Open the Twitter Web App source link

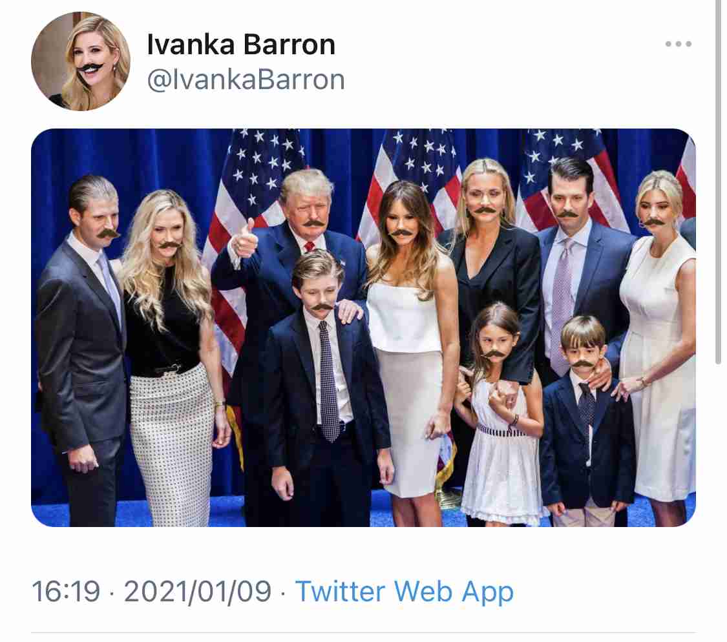pos(405,592)
